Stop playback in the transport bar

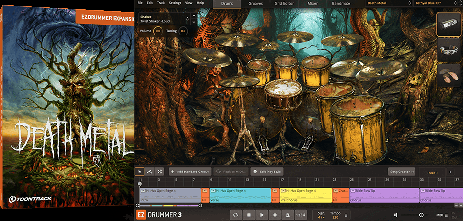click(249, 215)
